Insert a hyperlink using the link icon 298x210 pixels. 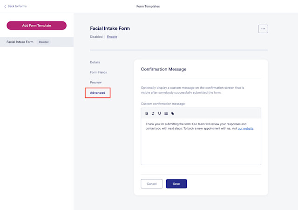[172, 113]
